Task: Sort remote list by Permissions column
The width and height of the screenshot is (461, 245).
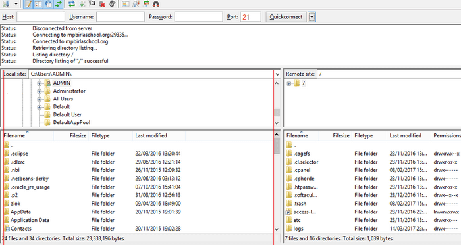Action: coord(447,136)
